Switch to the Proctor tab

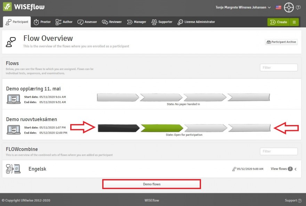tap(42, 22)
